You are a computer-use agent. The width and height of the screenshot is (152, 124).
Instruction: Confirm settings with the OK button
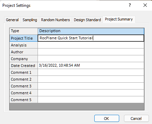click(x=107, y=119)
